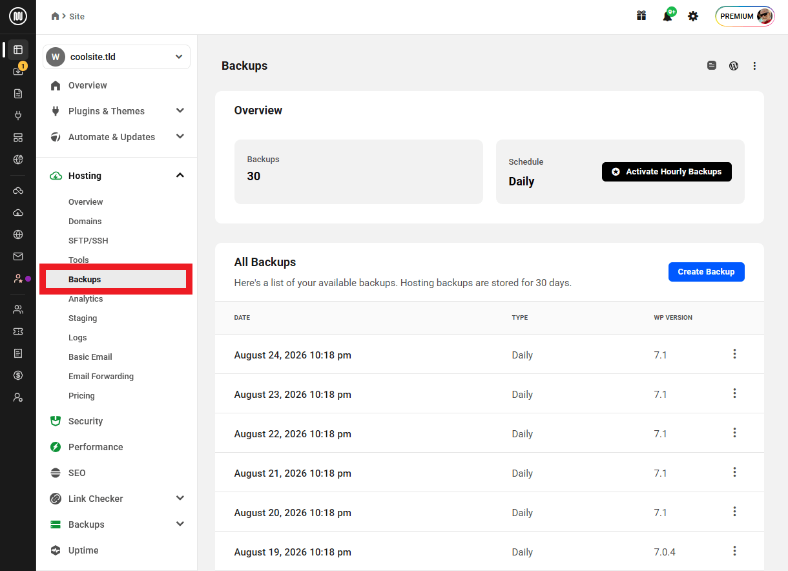Open the user star icon with the purple dot
The height and width of the screenshot is (571, 788).
point(18,278)
